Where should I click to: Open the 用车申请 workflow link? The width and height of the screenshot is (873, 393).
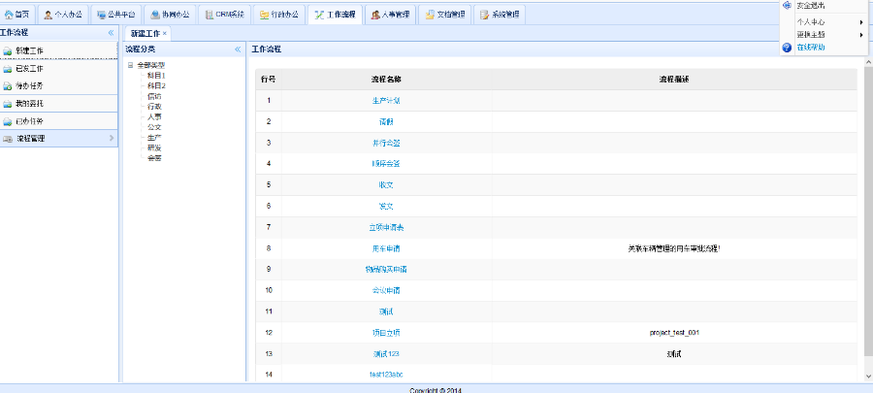pyautogui.click(x=386, y=248)
